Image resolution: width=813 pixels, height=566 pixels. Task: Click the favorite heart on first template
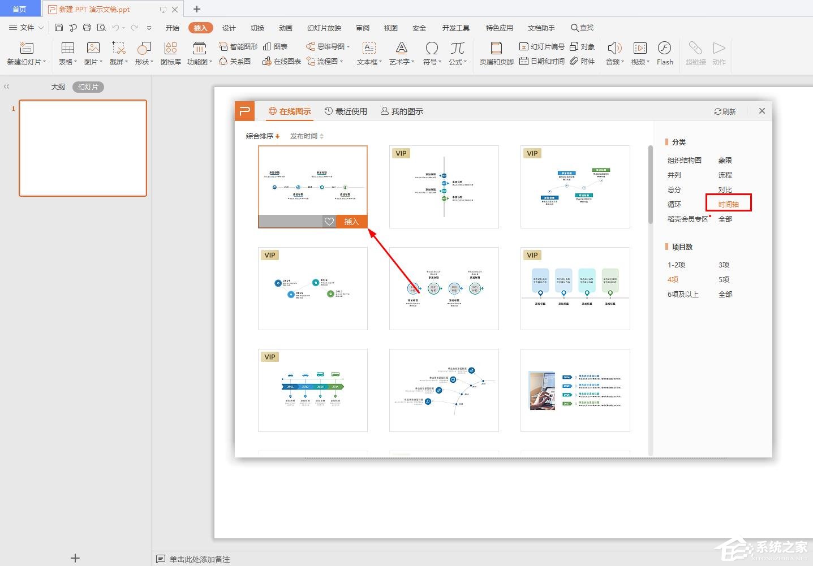(x=329, y=222)
